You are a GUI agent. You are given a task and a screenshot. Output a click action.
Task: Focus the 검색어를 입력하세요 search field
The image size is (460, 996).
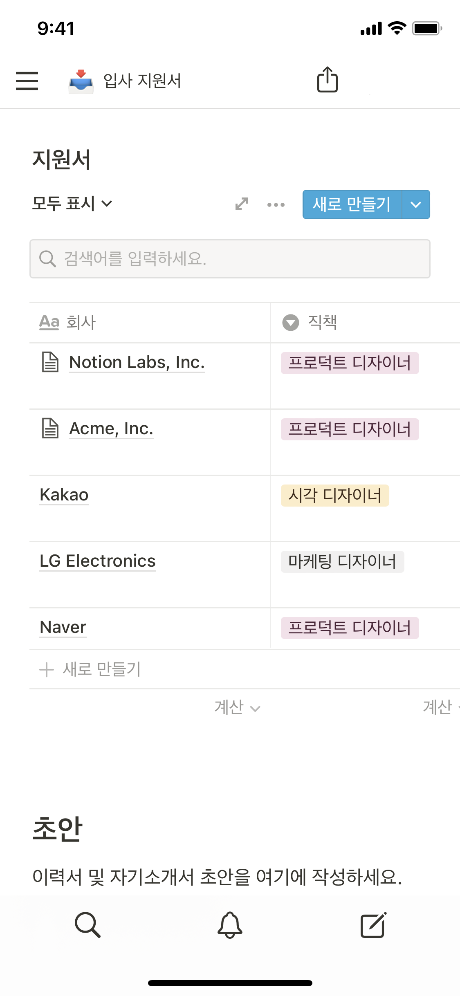(x=230, y=259)
